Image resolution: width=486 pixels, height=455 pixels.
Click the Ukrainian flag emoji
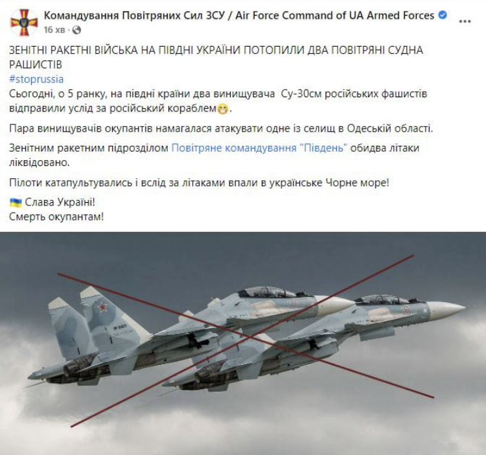coord(16,203)
